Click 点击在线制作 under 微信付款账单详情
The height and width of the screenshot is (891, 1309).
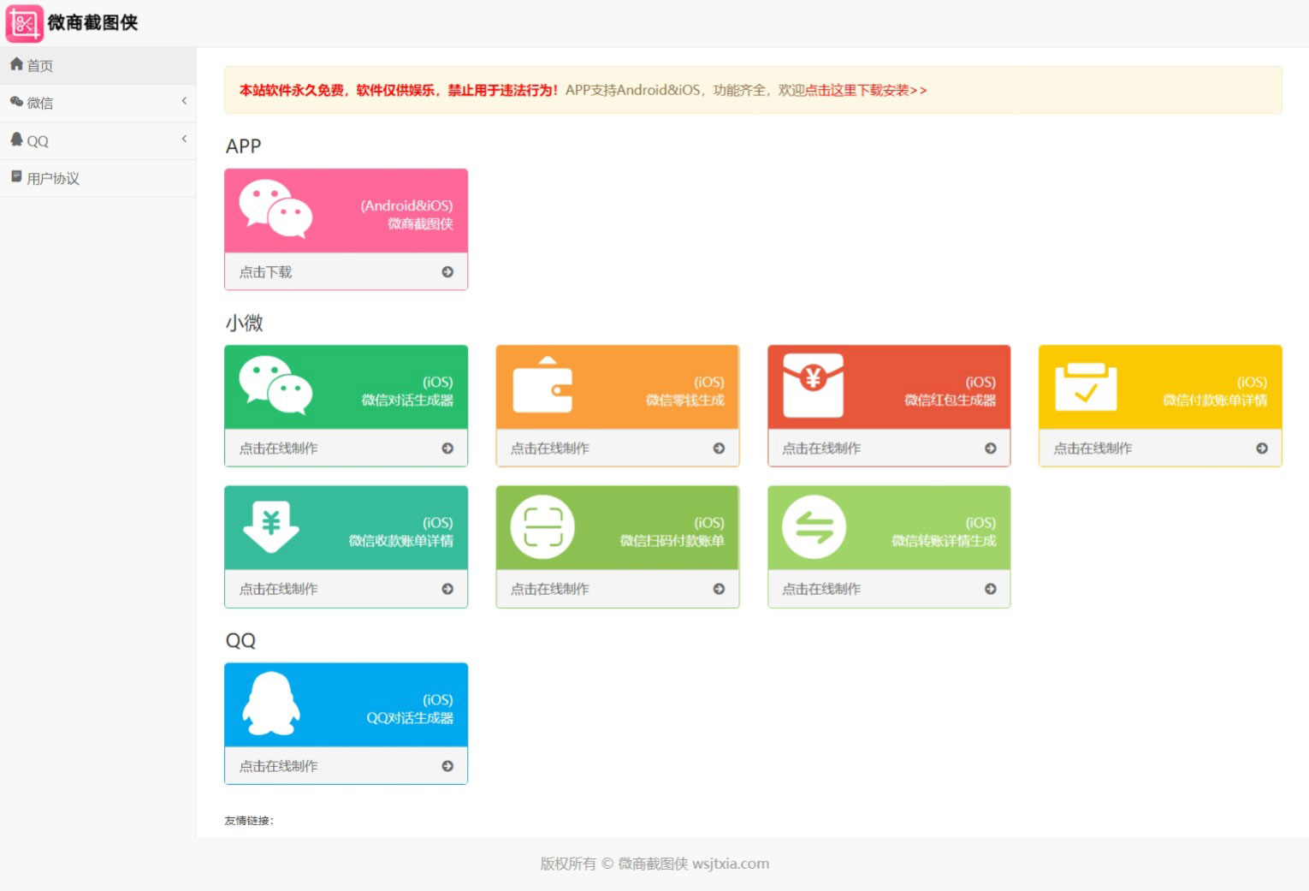1093,448
